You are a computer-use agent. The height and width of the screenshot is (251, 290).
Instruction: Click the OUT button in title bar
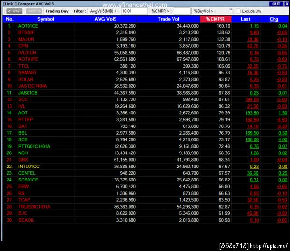(276, 4)
